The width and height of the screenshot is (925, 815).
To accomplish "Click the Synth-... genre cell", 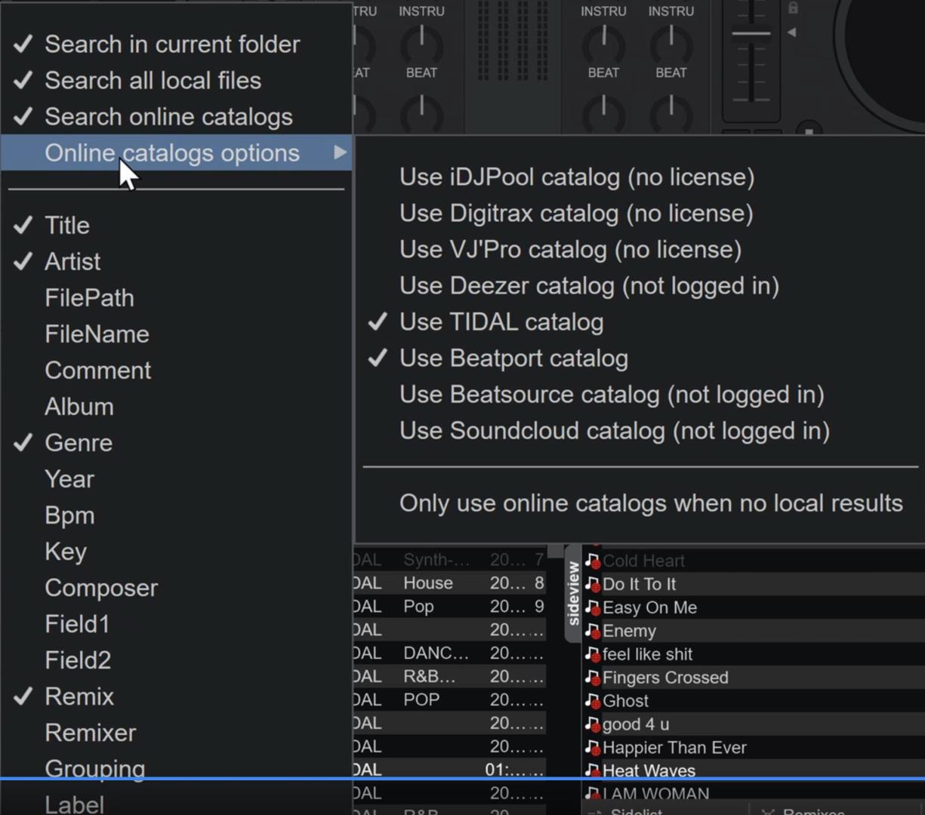I will 436,560.
